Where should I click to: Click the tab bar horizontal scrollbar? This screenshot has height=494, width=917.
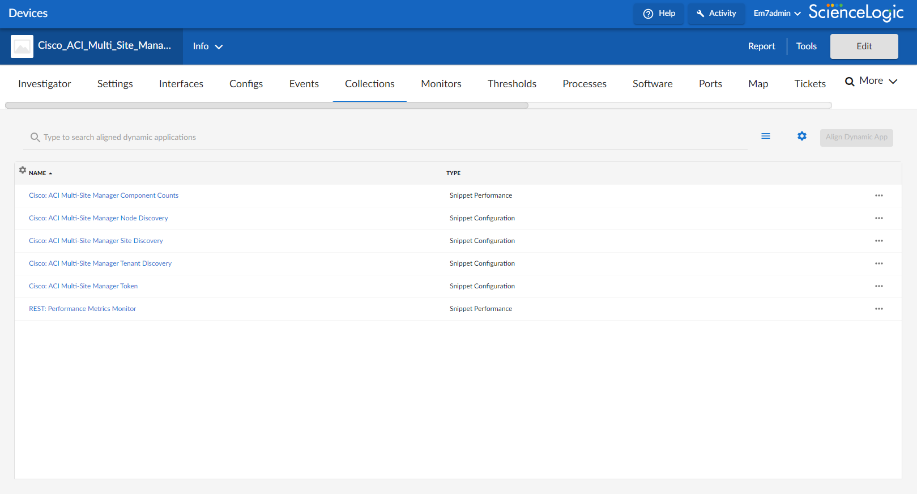coord(267,105)
